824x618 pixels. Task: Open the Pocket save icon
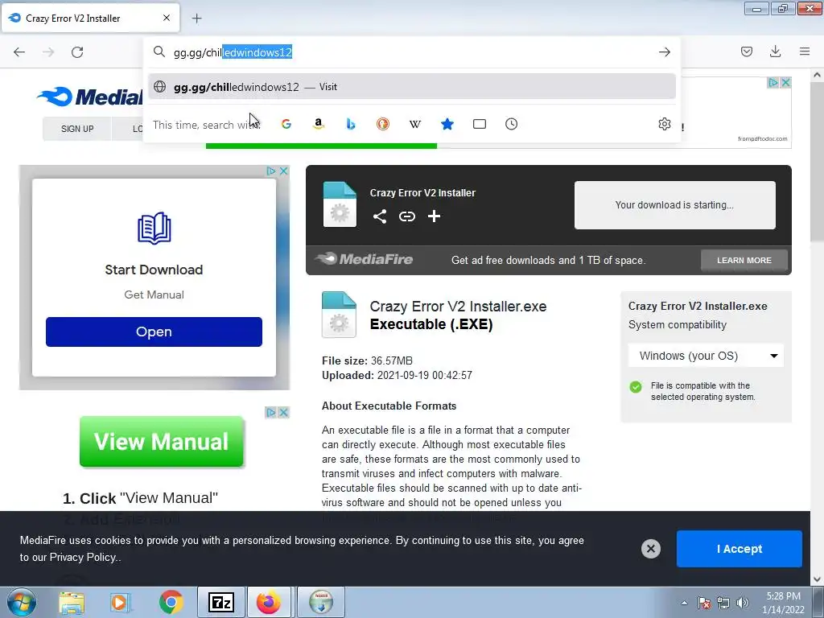(746, 51)
